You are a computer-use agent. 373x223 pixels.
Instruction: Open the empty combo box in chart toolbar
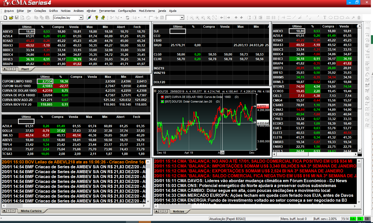click(x=182, y=18)
